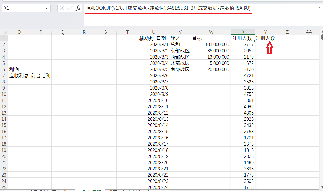The width and height of the screenshot is (323, 191).
Task: Select cell Y1 labeled 注册人数
Action: coord(265,38)
